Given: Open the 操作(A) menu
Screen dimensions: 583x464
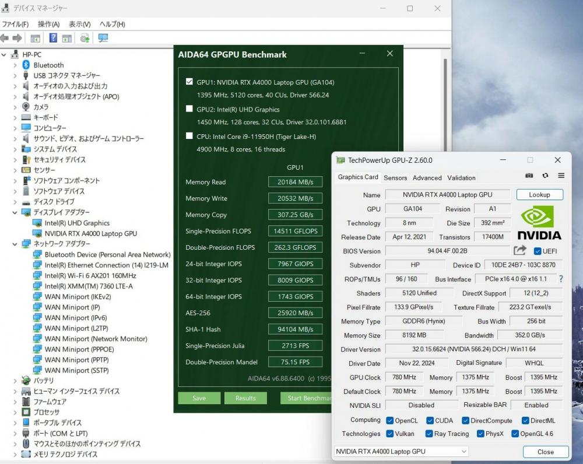Looking at the screenshot, I should pyautogui.click(x=49, y=24).
